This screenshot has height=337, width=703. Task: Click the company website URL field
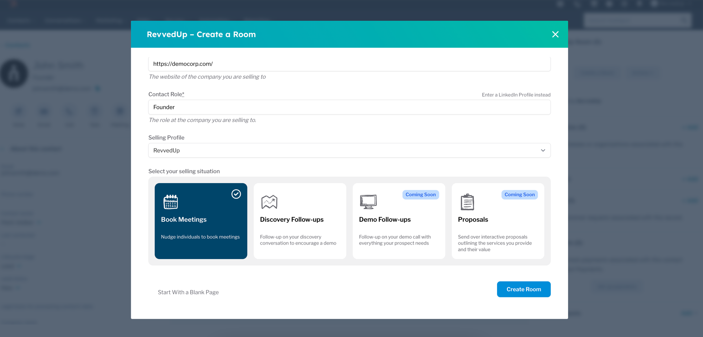(x=349, y=64)
